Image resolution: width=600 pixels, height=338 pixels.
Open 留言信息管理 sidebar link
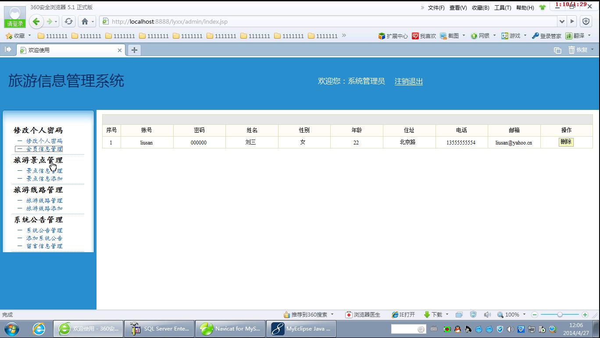click(x=44, y=246)
